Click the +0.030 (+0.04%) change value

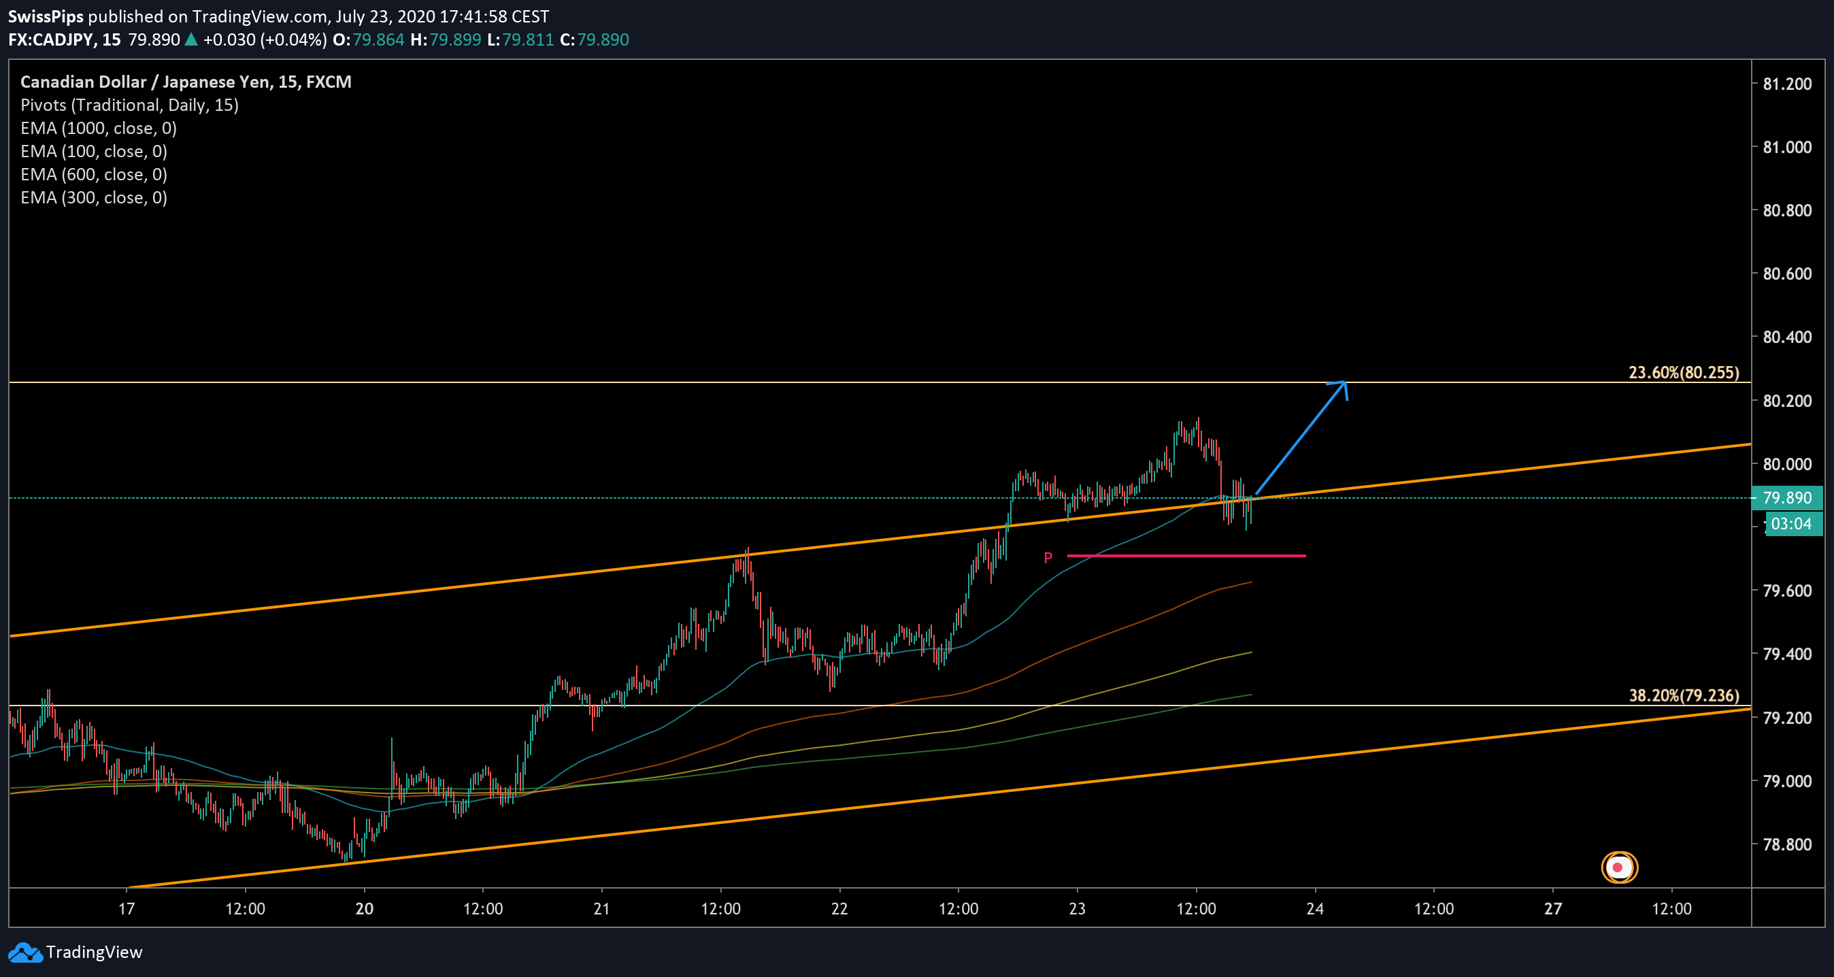(265, 40)
